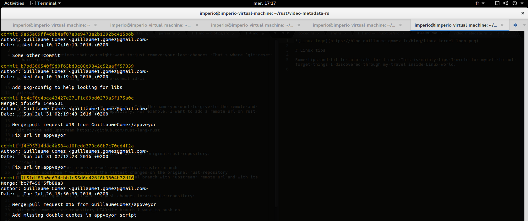Expand the tab list dropdown arrow beside plus
This screenshot has width=528, height=221.
pos(524,25)
